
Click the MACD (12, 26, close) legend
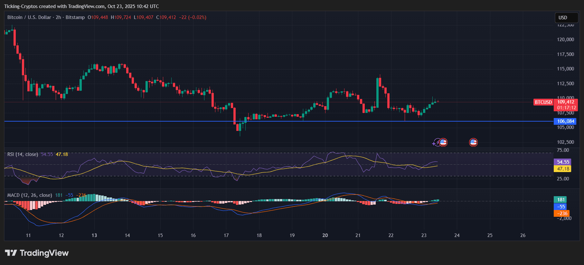tap(30, 195)
